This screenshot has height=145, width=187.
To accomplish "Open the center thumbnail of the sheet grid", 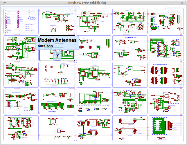I will click(x=93, y=75).
